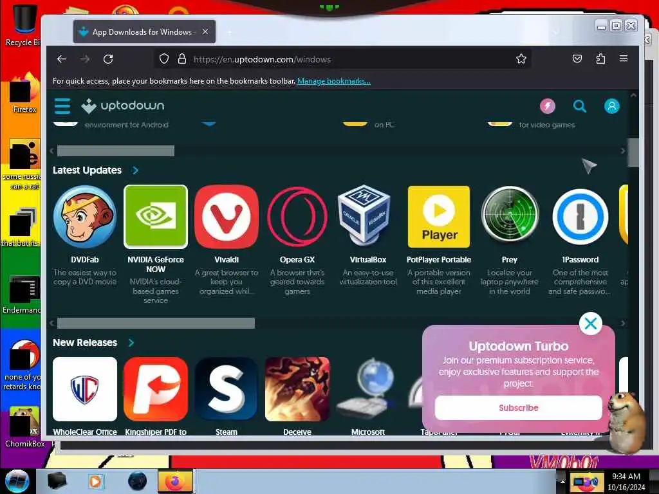Image resolution: width=659 pixels, height=494 pixels.
Task: Open the Prey radar icon
Action: click(x=510, y=215)
